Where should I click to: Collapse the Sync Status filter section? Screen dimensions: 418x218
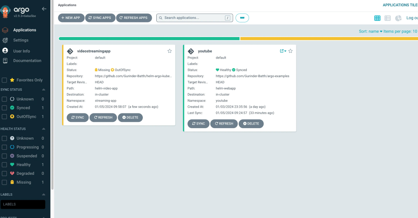[x=43, y=90]
